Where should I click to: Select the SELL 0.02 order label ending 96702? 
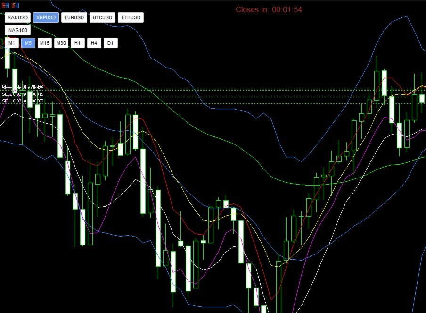pos(23,101)
